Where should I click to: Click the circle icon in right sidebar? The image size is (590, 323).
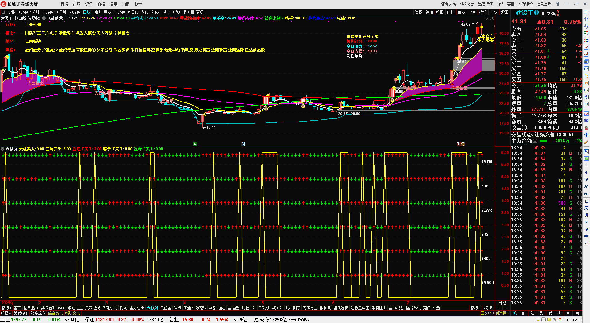tap(586, 104)
